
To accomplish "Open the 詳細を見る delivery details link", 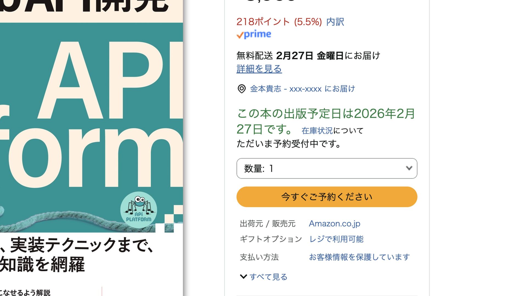I will [x=259, y=69].
